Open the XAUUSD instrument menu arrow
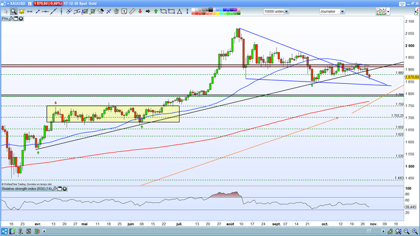The width and height of the screenshot is (420, 236). (x=8, y=4)
